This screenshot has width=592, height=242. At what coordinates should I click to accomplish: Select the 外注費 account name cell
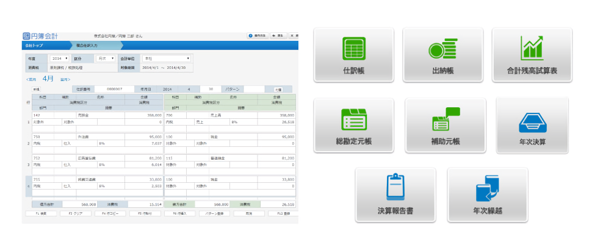101,137
